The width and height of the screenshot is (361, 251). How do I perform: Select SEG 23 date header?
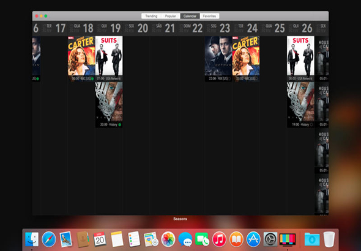coord(218,28)
